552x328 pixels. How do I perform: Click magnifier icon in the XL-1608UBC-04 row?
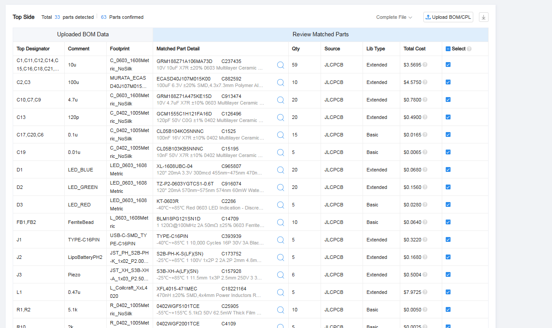(x=280, y=170)
